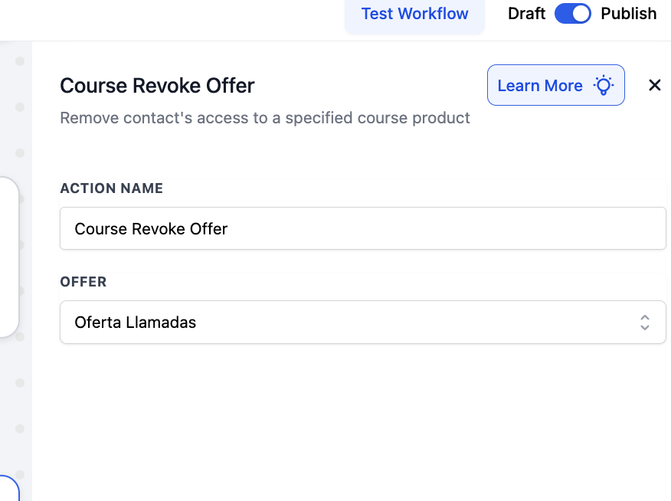The image size is (671, 501).
Task: Open the Offer dropdown showing Oferta Llamadas
Action: pyautogui.click(x=363, y=323)
